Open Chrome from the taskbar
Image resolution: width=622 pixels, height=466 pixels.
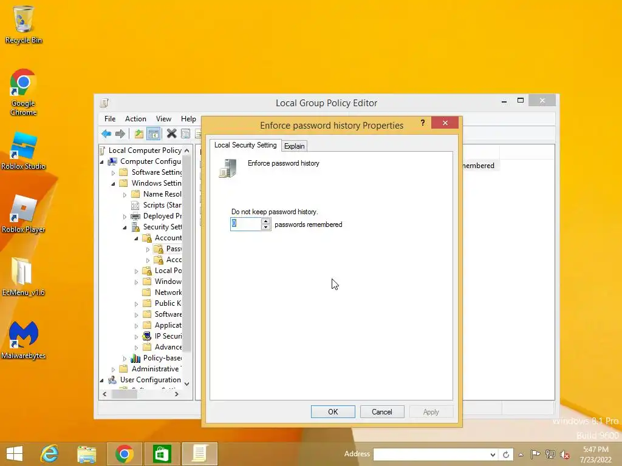[x=124, y=454]
